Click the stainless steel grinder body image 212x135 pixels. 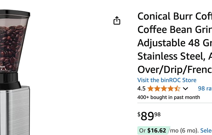(x=15, y=110)
